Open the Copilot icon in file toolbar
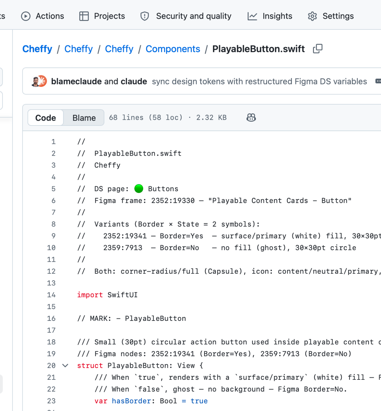 (x=251, y=118)
